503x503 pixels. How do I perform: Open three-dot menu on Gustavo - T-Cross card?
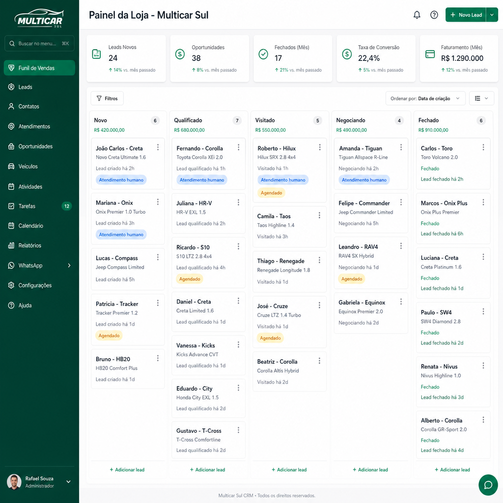pos(238,430)
